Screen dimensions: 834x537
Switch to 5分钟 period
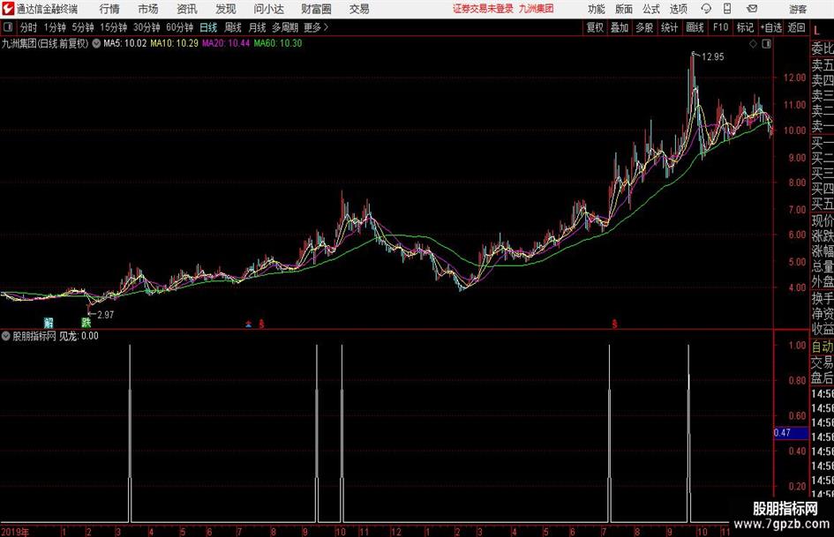(x=82, y=27)
